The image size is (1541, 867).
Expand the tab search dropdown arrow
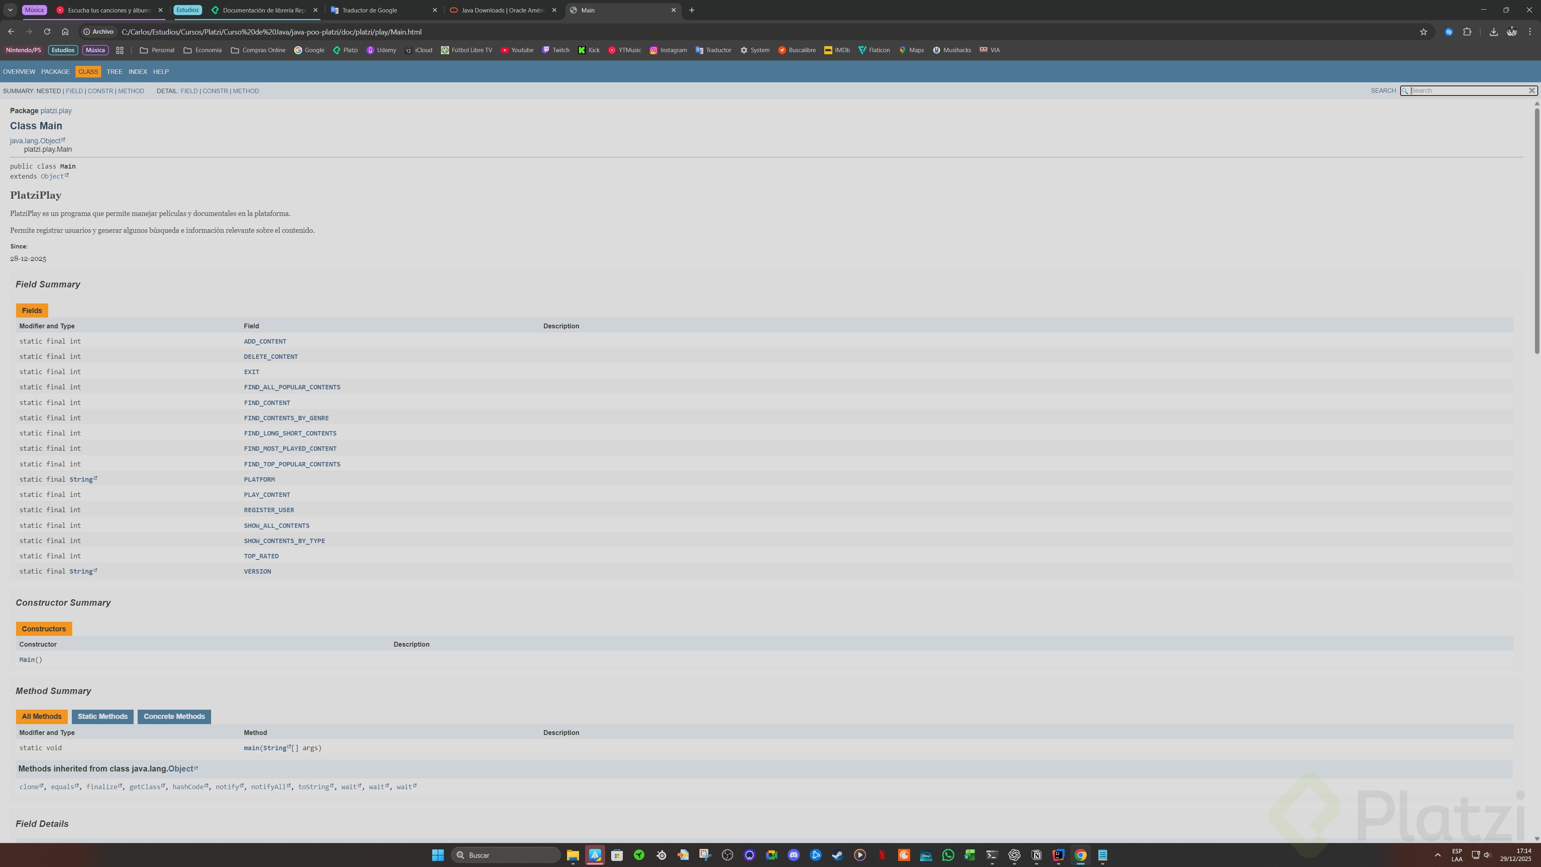click(x=10, y=10)
